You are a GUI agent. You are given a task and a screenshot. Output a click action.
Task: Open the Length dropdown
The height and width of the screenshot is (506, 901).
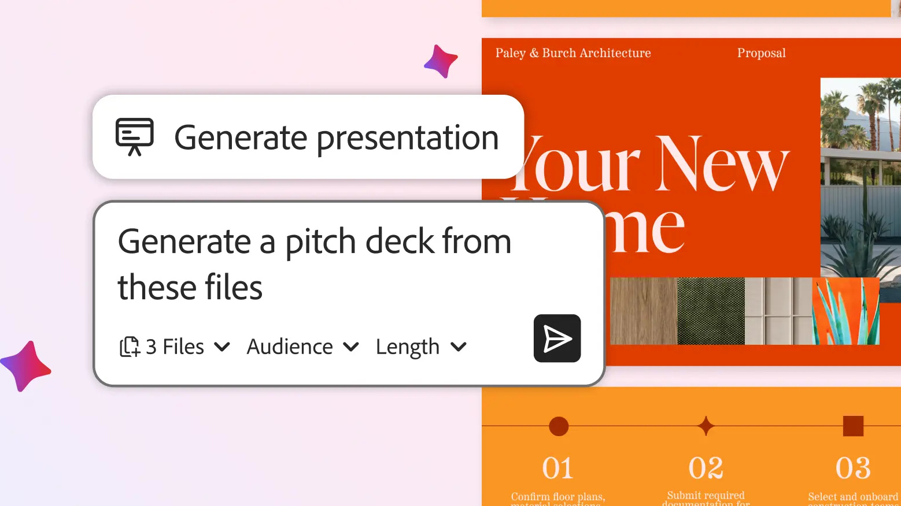pos(420,347)
